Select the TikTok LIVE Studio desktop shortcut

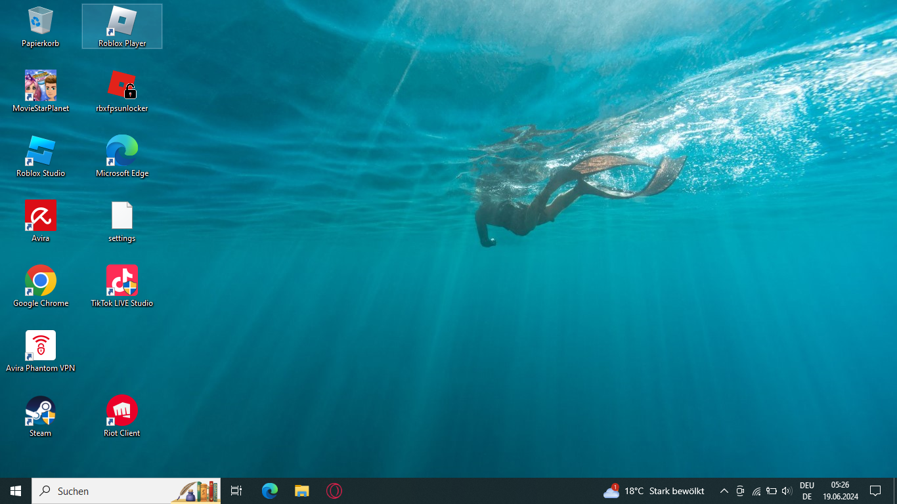pos(122,286)
